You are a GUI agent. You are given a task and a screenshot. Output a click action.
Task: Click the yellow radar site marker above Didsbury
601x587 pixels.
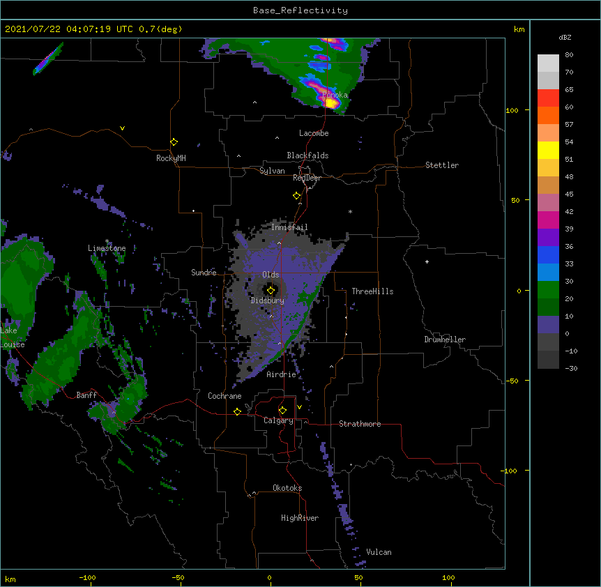pyautogui.click(x=271, y=291)
